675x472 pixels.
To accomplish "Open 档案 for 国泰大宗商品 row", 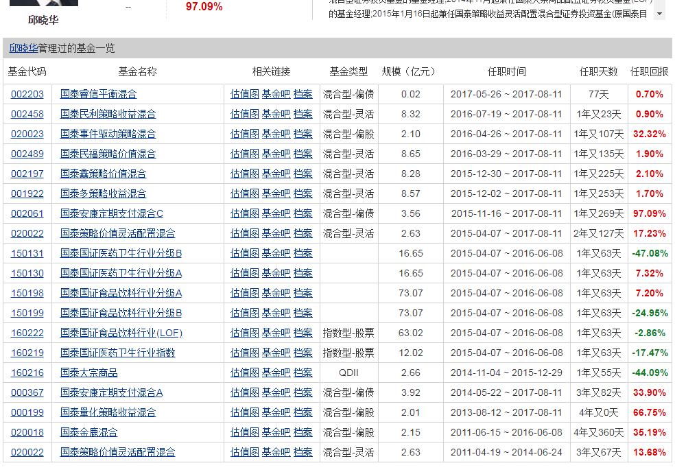I will point(303,373).
